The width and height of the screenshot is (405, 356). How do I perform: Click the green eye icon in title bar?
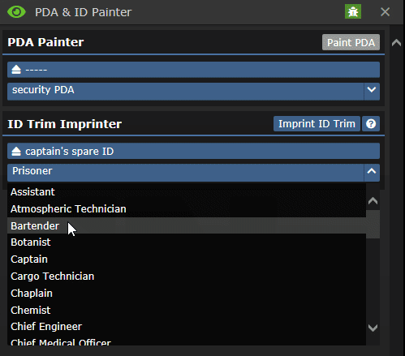pos(16,12)
